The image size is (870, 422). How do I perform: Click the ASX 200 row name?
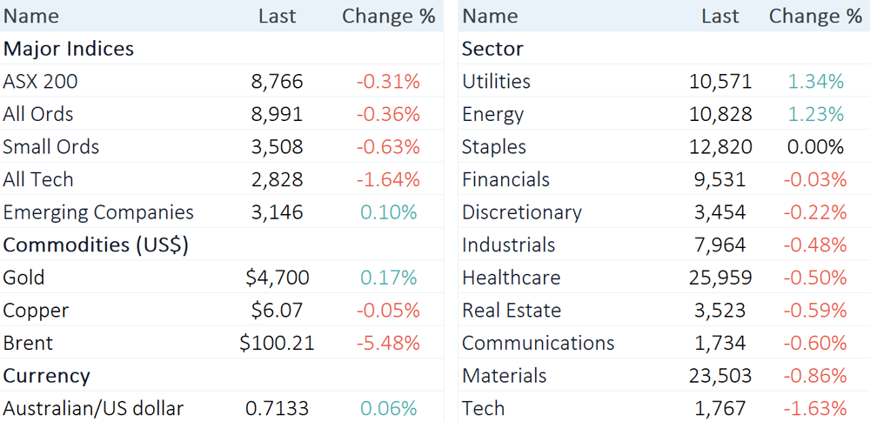pos(40,82)
